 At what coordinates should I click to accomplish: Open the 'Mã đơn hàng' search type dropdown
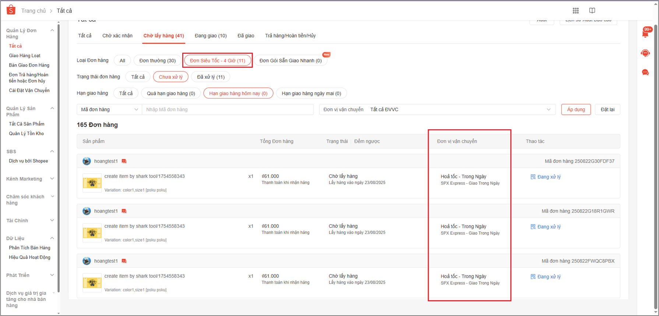tap(109, 110)
